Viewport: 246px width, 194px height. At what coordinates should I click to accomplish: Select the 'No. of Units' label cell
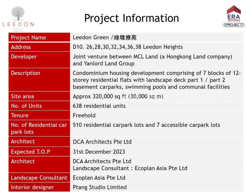39,106
